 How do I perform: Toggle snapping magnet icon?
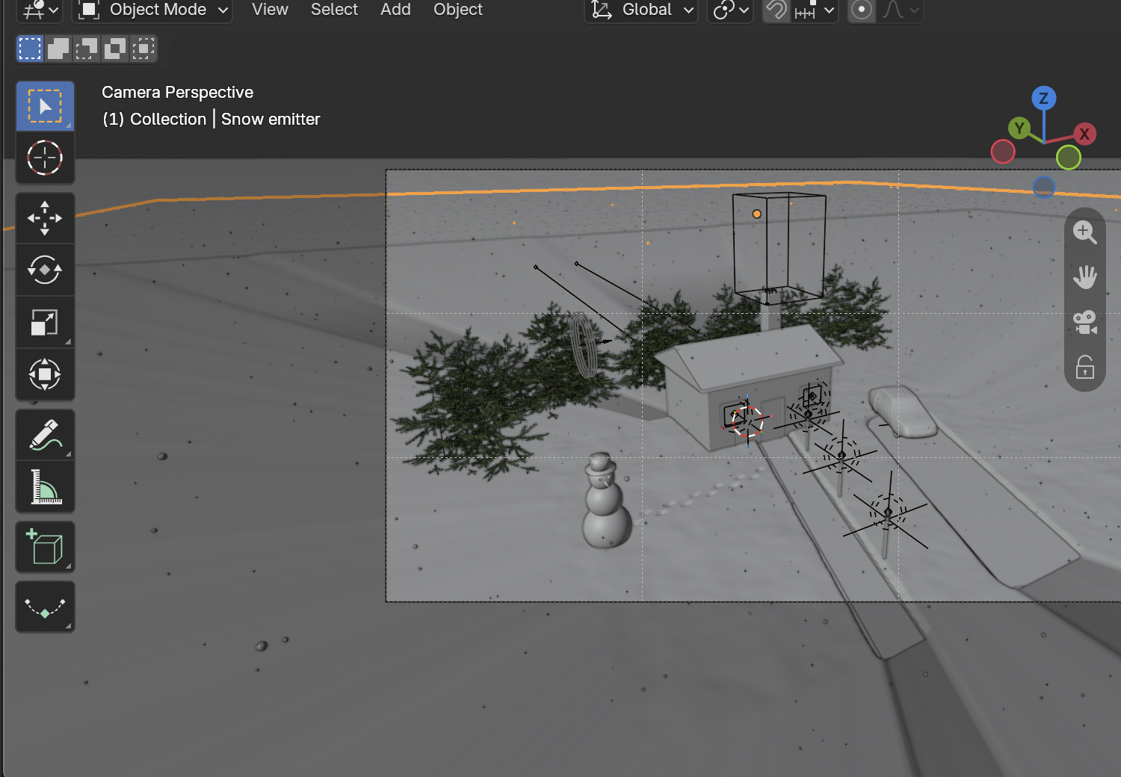coord(777,10)
